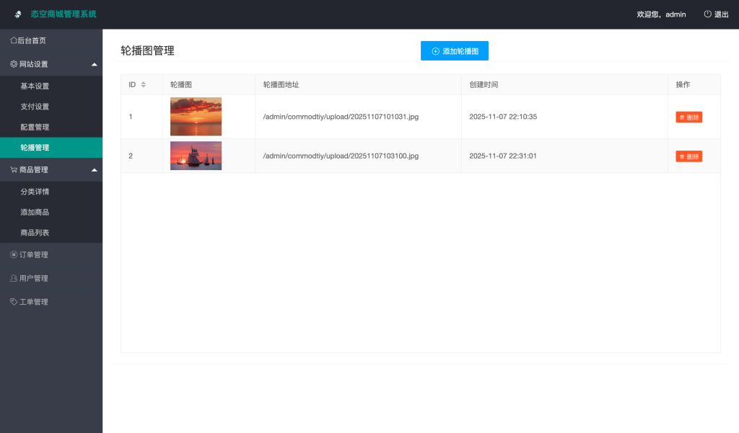Collapse the 网站设置 section chevron
This screenshot has height=433, width=739.
95,63
